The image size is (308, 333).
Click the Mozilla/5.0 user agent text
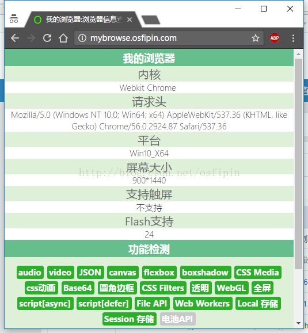pyautogui.click(x=149, y=121)
